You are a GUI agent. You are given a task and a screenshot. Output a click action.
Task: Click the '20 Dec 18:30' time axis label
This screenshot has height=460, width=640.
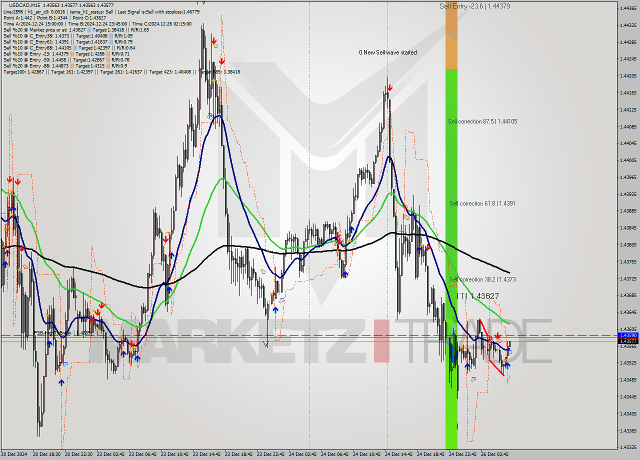click(x=46, y=454)
